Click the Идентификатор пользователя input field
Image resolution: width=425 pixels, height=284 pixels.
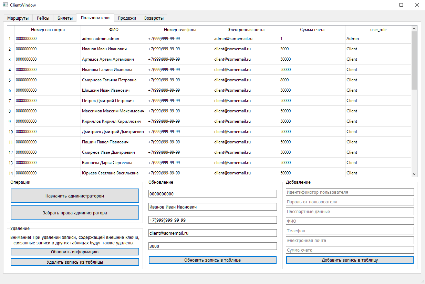[x=350, y=192]
